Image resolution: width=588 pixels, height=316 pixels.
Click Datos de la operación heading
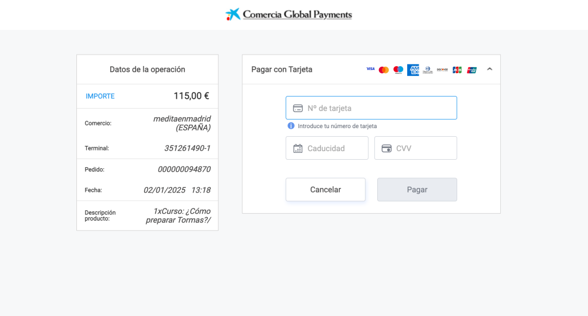[148, 70]
